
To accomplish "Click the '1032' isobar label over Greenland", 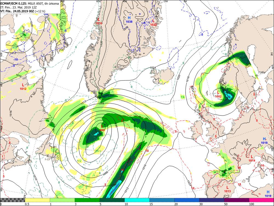I will (126, 28).
